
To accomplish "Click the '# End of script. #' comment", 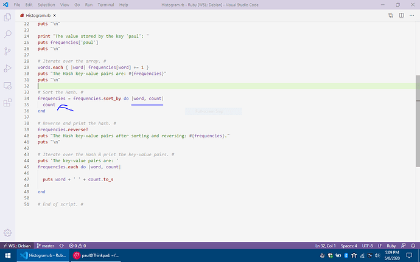I will [x=60, y=204].
